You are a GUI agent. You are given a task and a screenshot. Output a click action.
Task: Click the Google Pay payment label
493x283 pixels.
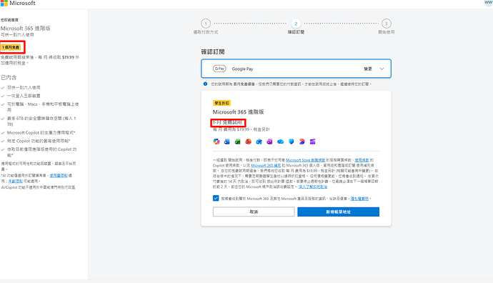242,69
